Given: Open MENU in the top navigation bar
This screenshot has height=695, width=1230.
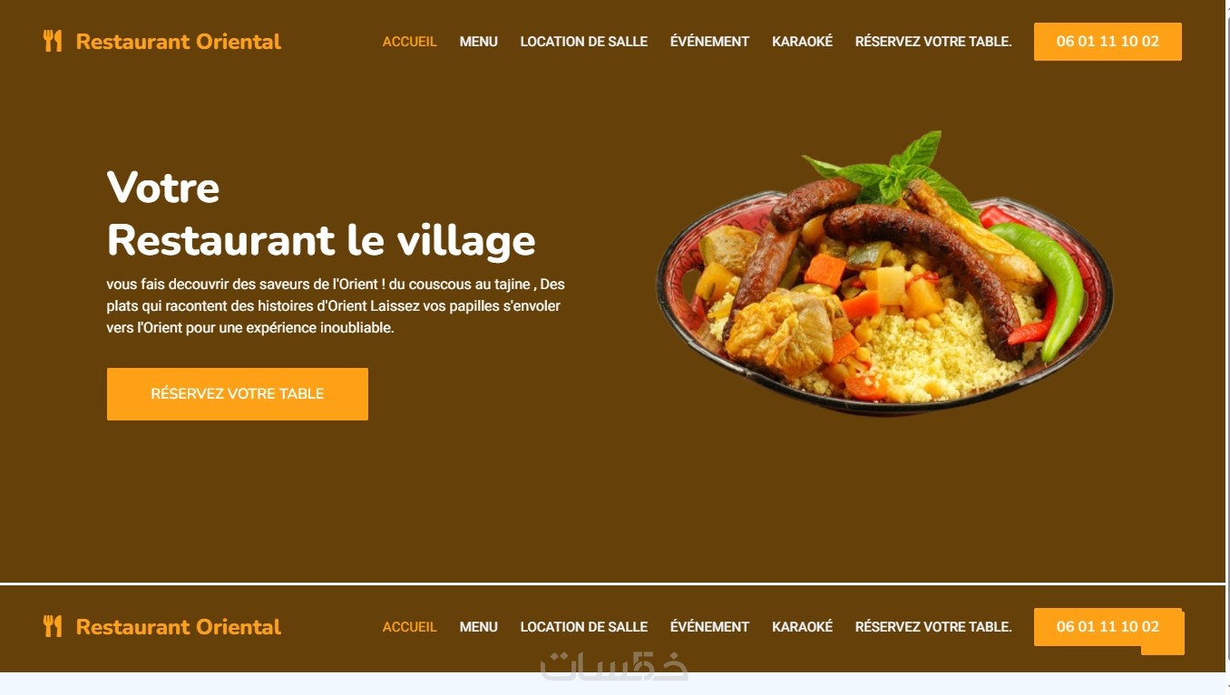Looking at the screenshot, I should tap(478, 42).
